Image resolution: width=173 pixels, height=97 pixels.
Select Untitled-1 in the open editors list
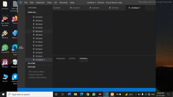coord(39,60)
